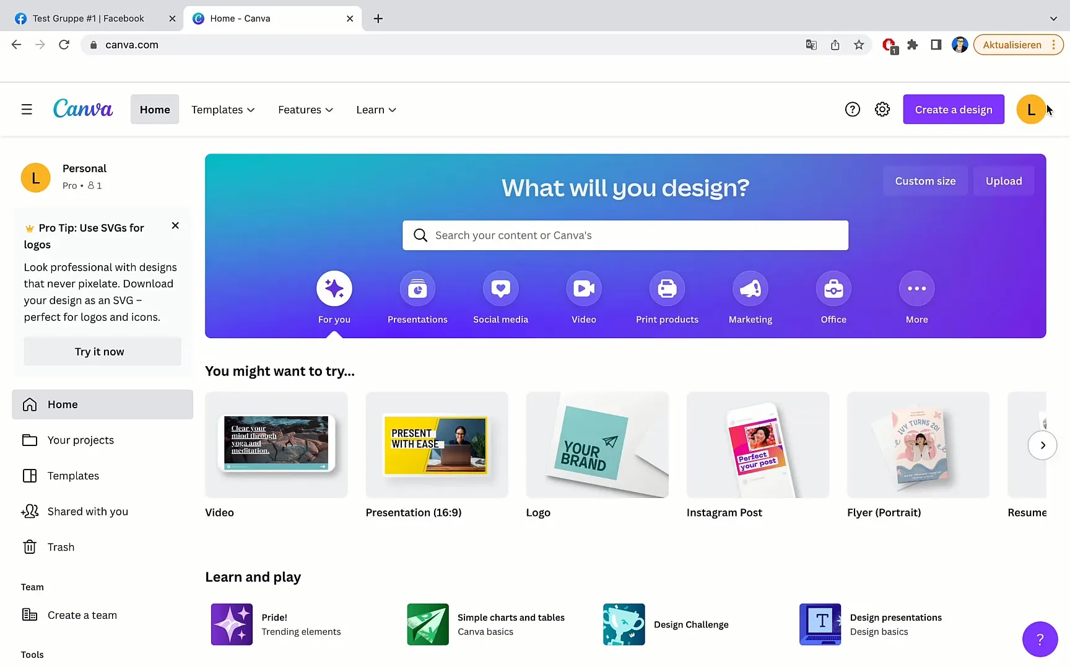
Task: Open the browser tab list chevron
Action: point(1053,19)
